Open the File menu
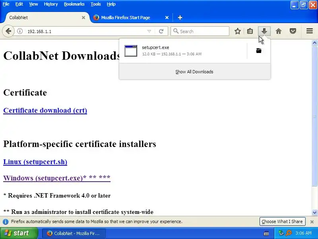This screenshot has width=318, height=239. click(x=6, y=4)
